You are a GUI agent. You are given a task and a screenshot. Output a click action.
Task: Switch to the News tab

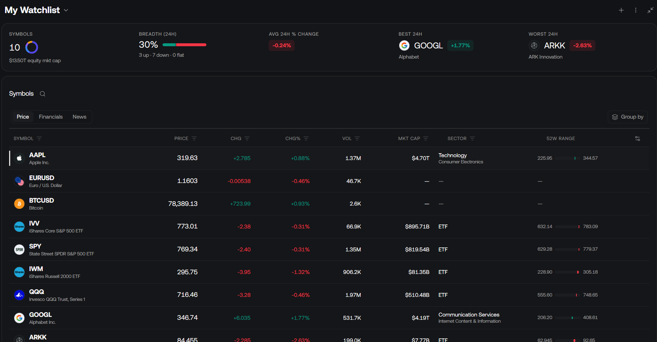[x=79, y=117]
